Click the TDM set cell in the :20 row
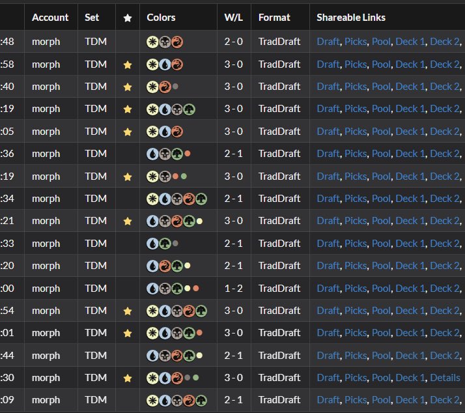 pyautogui.click(x=96, y=266)
